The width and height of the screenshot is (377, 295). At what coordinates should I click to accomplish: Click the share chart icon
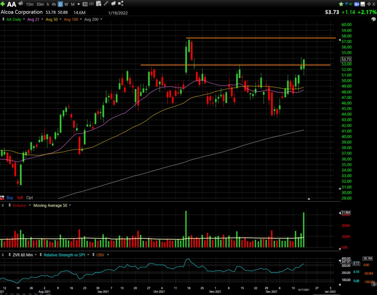point(121,3)
